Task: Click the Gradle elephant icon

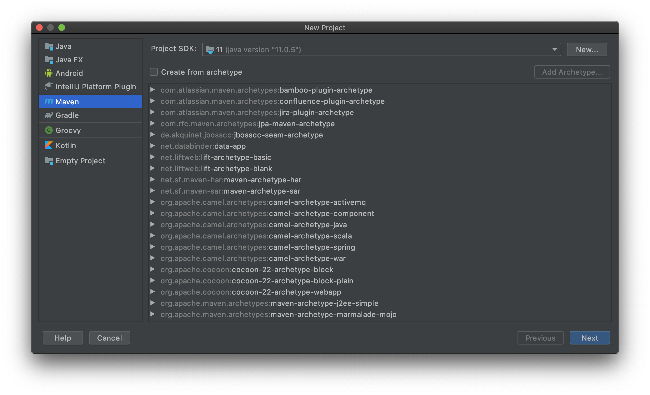Action: pyautogui.click(x=49, y=115)
